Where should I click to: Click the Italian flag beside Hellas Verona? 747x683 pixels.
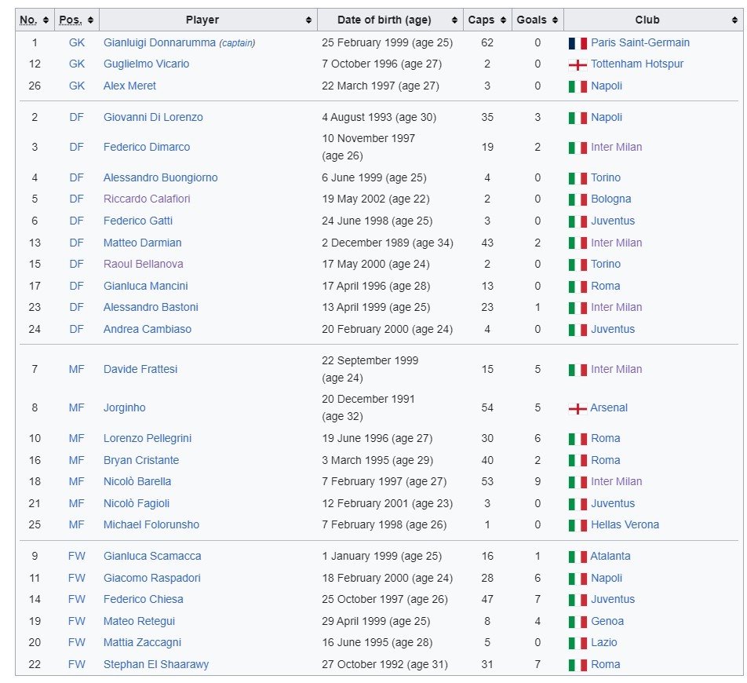coord(578,525)
